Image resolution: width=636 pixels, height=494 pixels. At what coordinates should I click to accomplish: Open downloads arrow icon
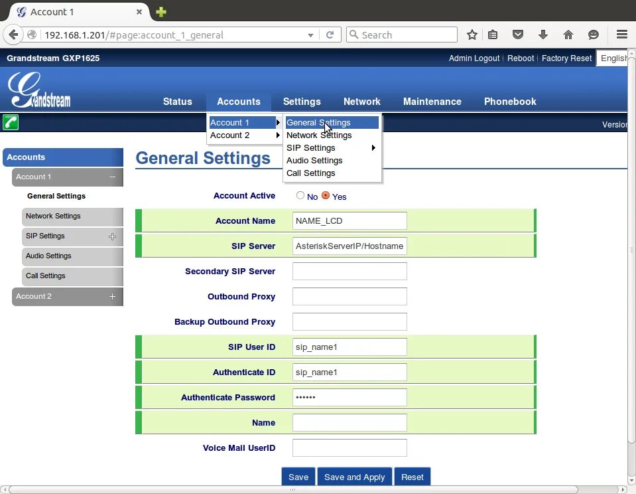(542, 35)
